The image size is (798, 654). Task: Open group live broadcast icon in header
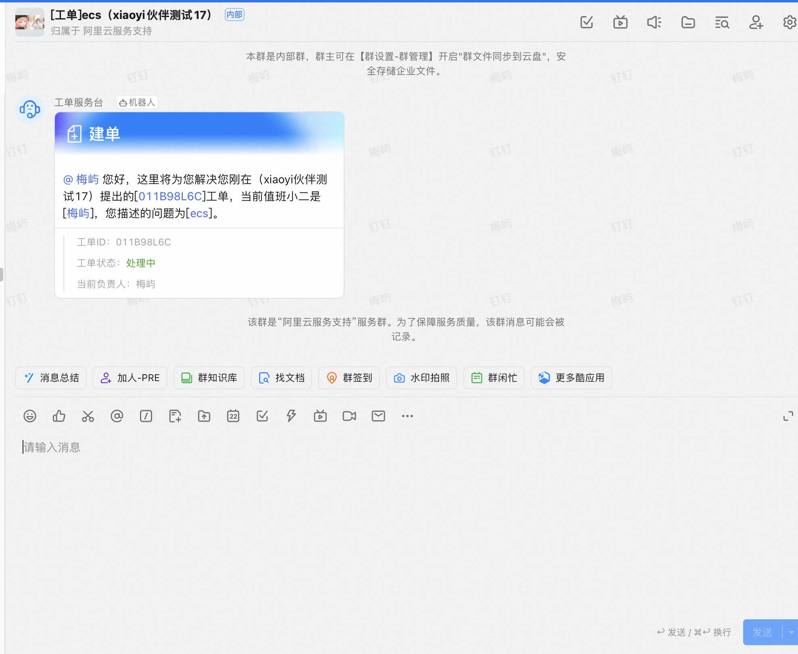[620, 22]
